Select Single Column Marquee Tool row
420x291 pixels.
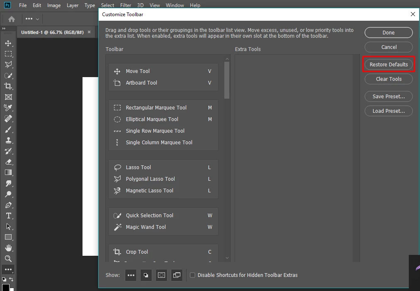point(163,143)
